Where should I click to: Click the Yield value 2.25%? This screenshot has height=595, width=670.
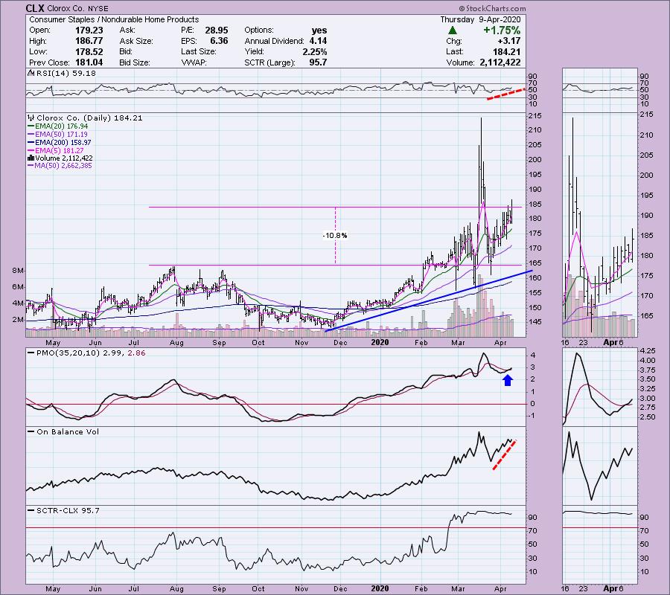click(314, 51)
